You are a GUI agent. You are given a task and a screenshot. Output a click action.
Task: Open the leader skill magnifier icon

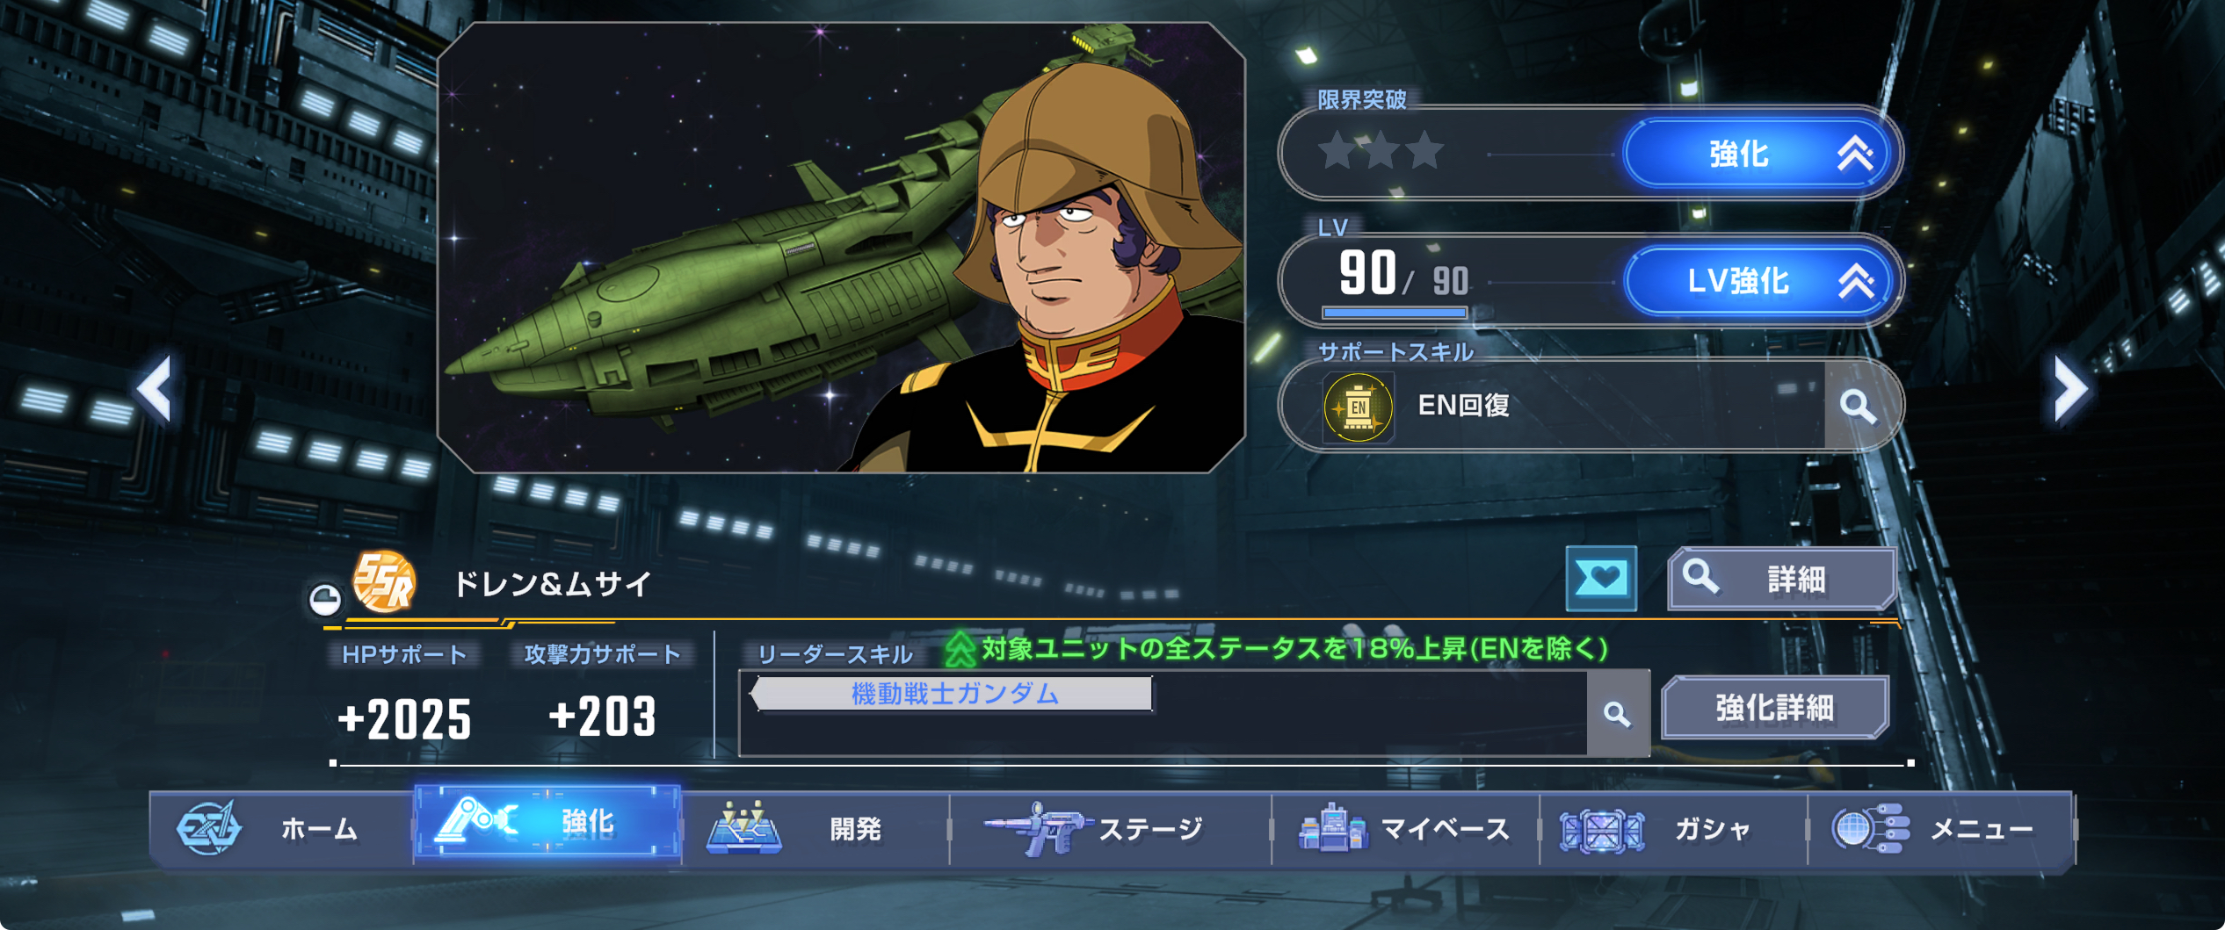tap(1617, 713)
